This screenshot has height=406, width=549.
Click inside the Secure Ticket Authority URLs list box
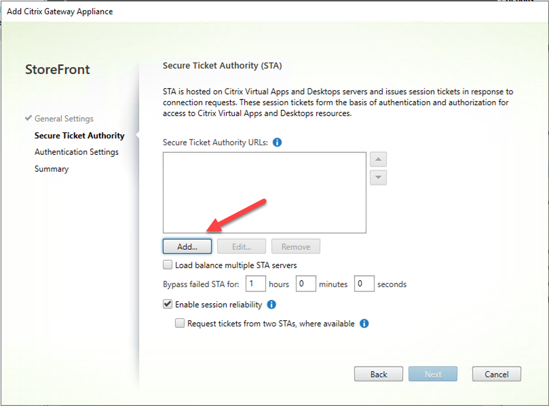point(264,192)
